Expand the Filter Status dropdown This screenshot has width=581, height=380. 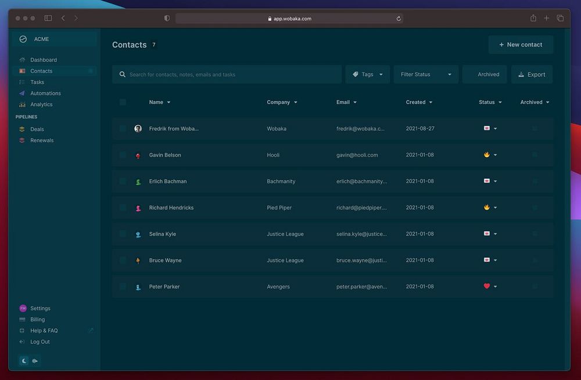[x=426, y=74]
